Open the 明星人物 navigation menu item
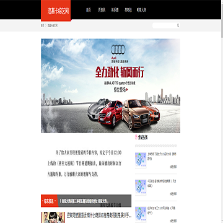Screen dimensions: 223x223 pos(141,10)
